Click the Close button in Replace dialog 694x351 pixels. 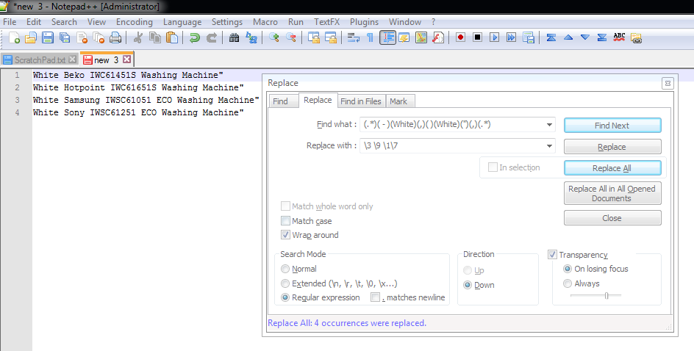[x=612, y=218]
